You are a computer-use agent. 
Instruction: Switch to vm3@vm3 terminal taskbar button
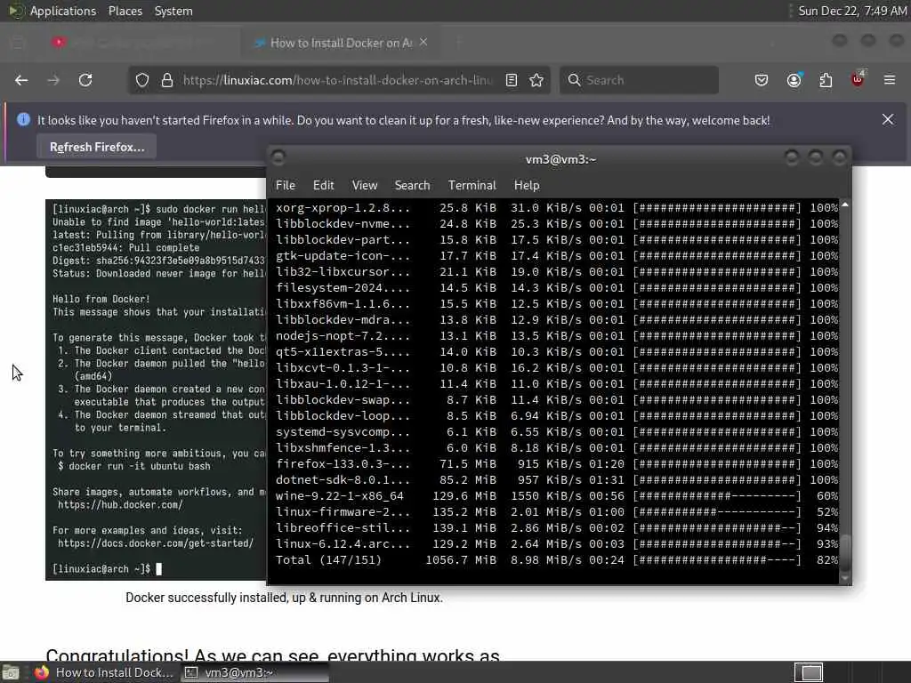click(x=254, y=672)
